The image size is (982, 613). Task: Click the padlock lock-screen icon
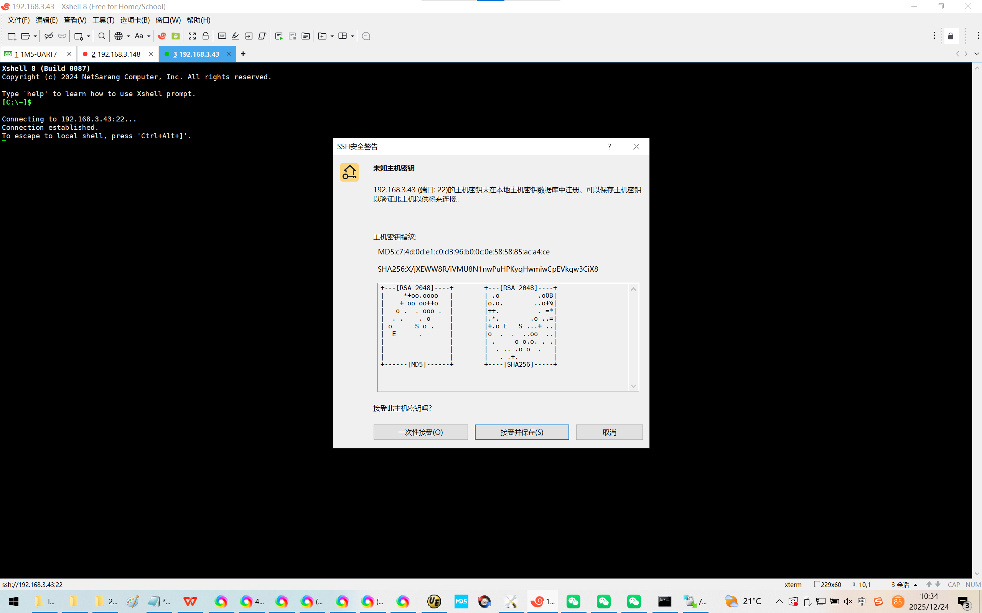[206, 36]
